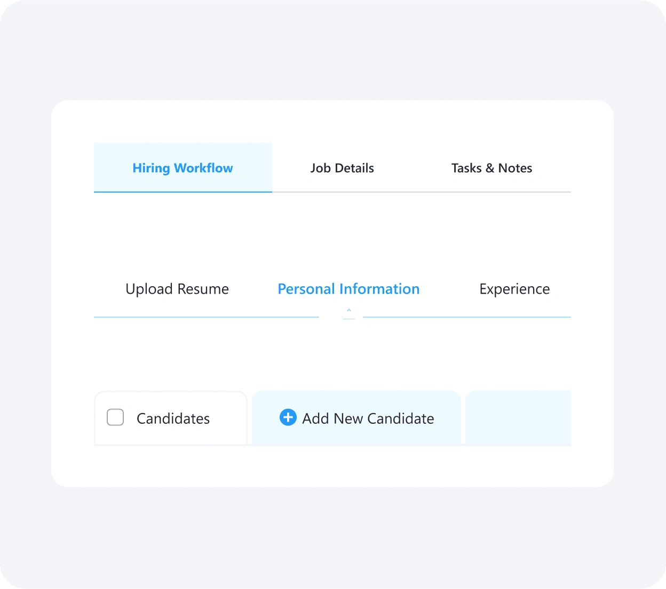Screen dimensions: 666x589
Task: Click the blue underline beneath Hiring Workflow
Action: [183, 192]
